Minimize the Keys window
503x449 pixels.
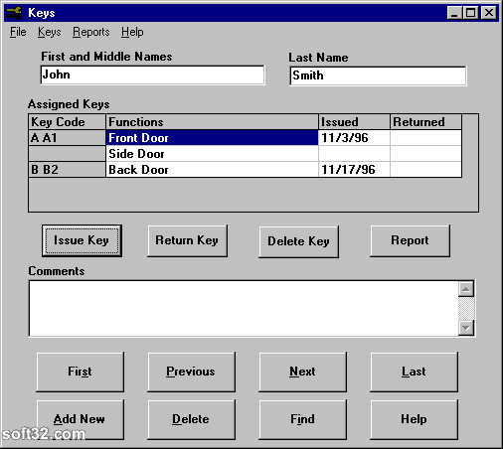(454, 13)
